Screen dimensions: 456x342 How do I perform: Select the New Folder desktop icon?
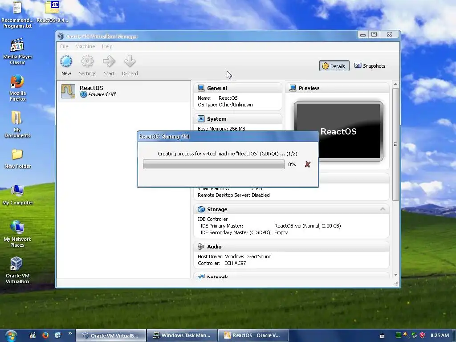click(x=17, y=159)
